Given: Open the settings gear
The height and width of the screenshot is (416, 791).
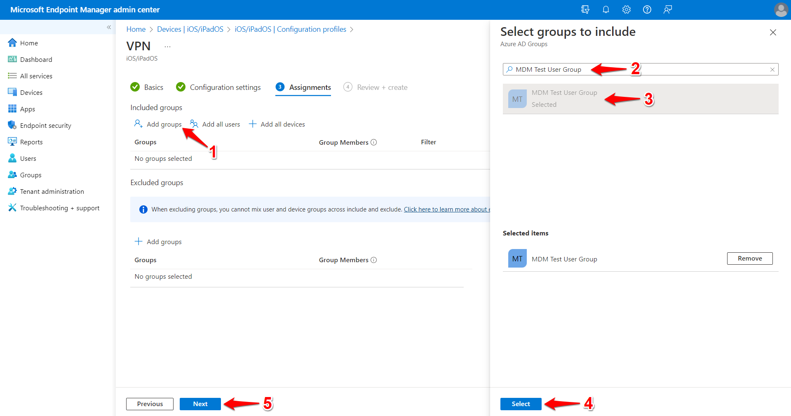Looking at the screenshot, I should [x=626, y=9].
